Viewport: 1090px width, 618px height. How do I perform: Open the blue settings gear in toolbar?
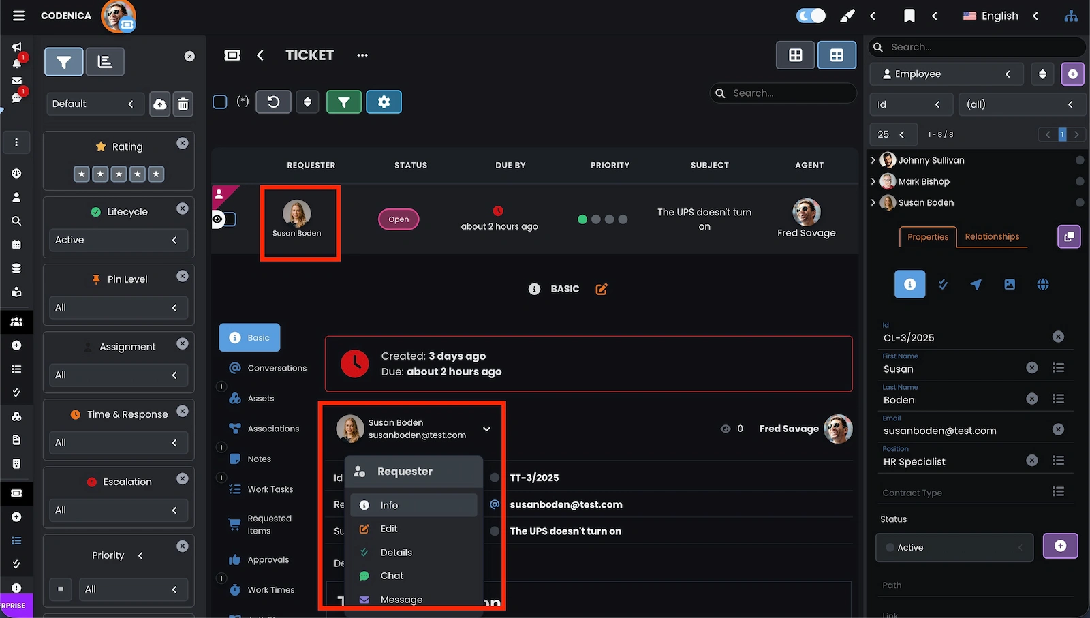pos(384,102)
